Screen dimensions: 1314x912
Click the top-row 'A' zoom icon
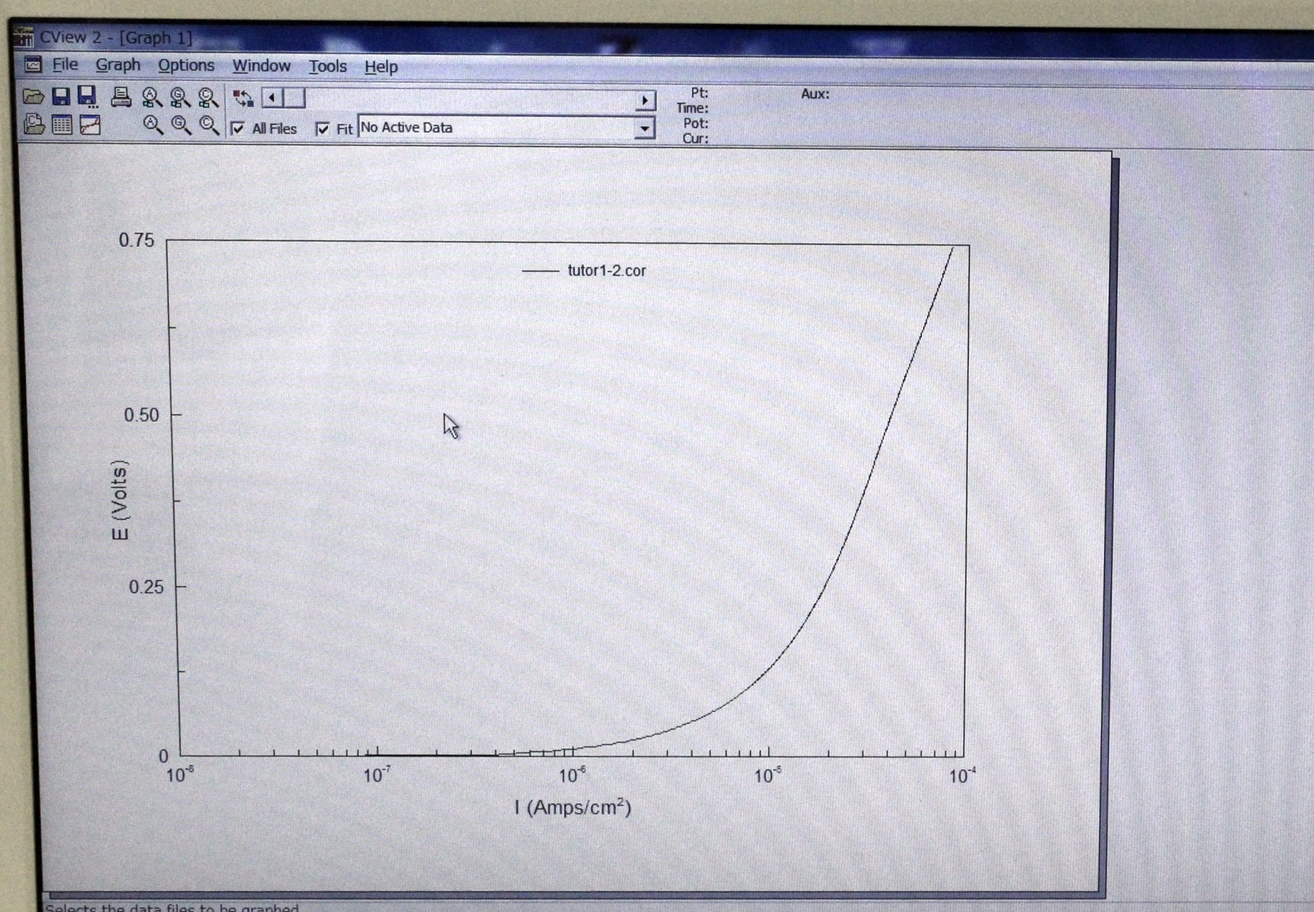[151, 97]
